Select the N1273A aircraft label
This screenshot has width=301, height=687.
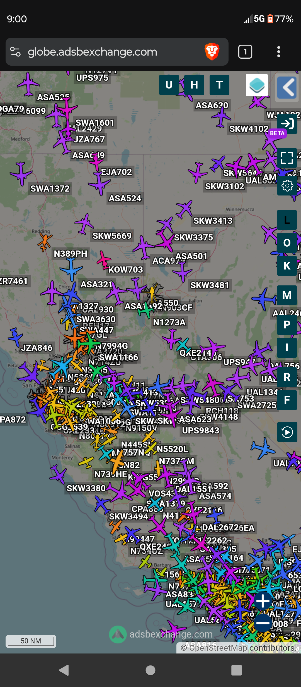tap(169, 322)
